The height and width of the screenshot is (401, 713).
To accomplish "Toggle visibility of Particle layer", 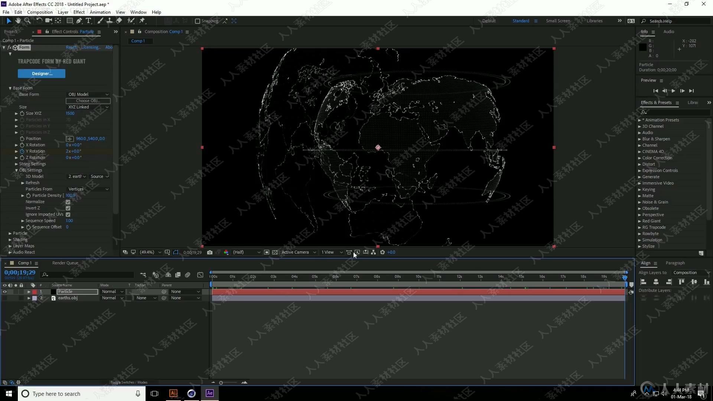I will pyautogui.click(x=5, y=291).
